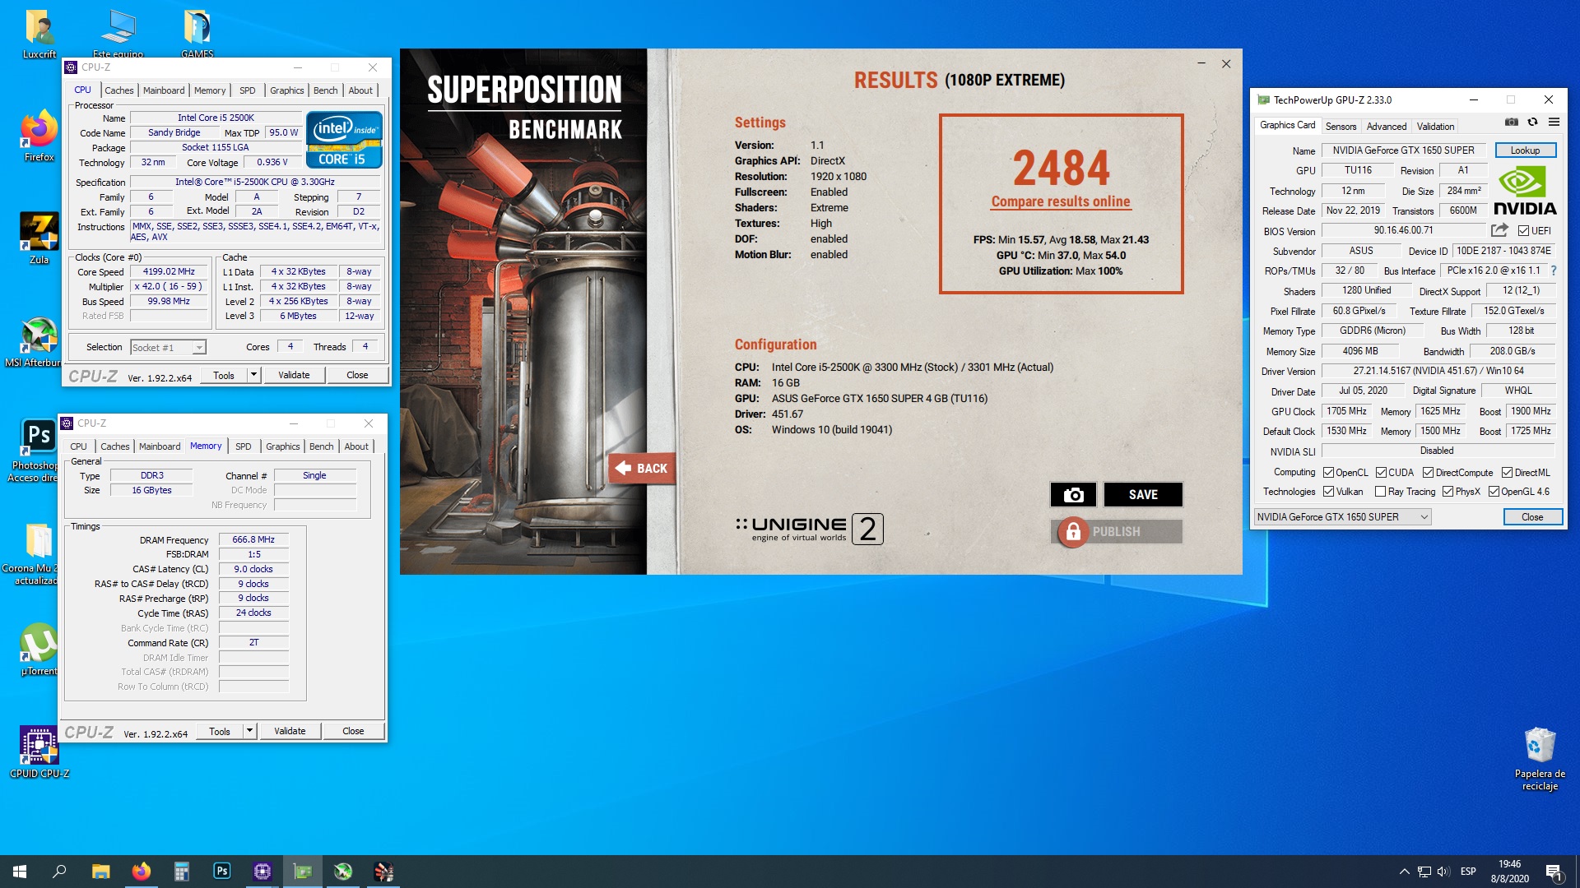Click the Bus Interface question mark help icon
The image size is (1580, 888).
[1553, 271]
